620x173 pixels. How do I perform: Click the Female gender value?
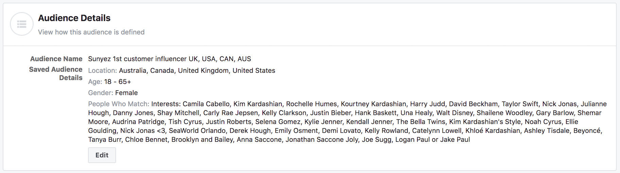pyautogui.click(x=126, y=93)
